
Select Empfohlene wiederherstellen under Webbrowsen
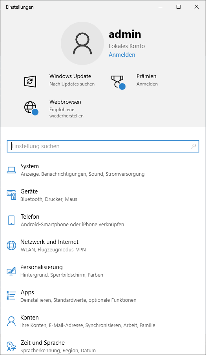click(x=66, y=113)
